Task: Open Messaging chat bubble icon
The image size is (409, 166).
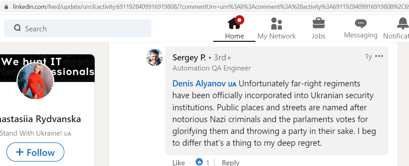Action: click(360, 24)
